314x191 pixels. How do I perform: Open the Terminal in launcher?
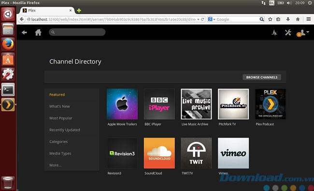[x=8, y=89]
